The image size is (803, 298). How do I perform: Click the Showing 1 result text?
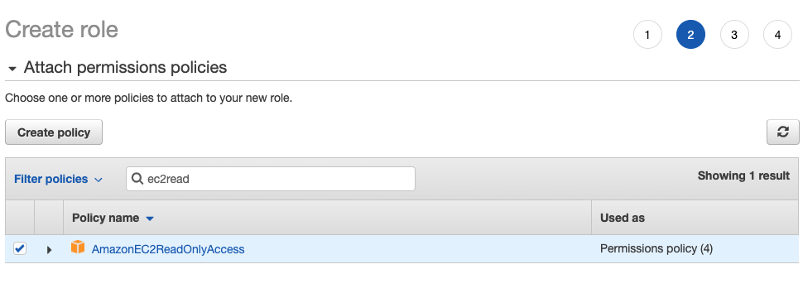click(743, 175)
